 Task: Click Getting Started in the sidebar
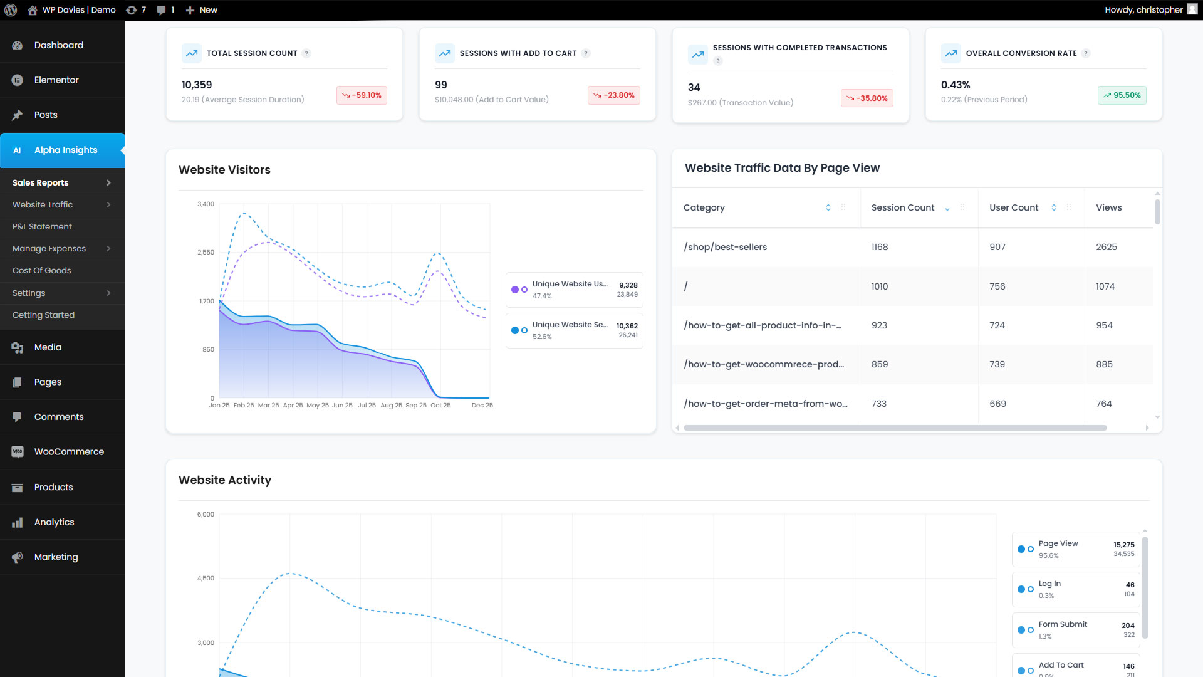[43, 315]
